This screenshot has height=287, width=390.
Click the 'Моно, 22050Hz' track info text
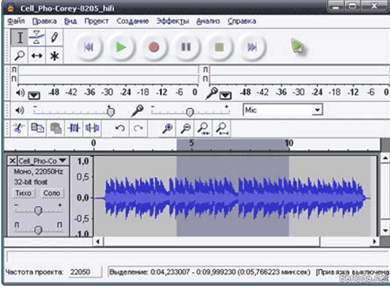[x=38, y=171]
